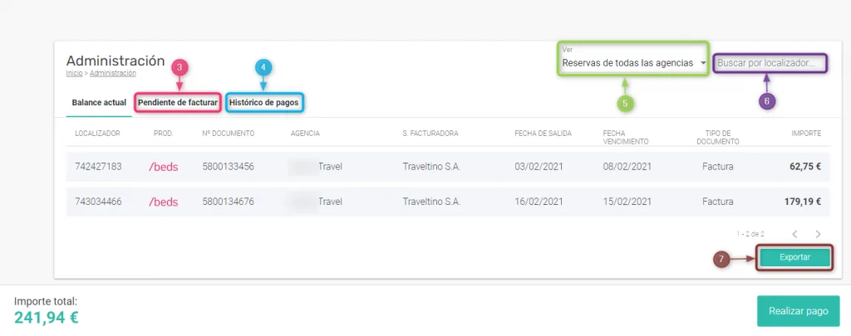
Task: Click /beds product logo in first row
Action: pyautogui.click(x=164, y=167)
